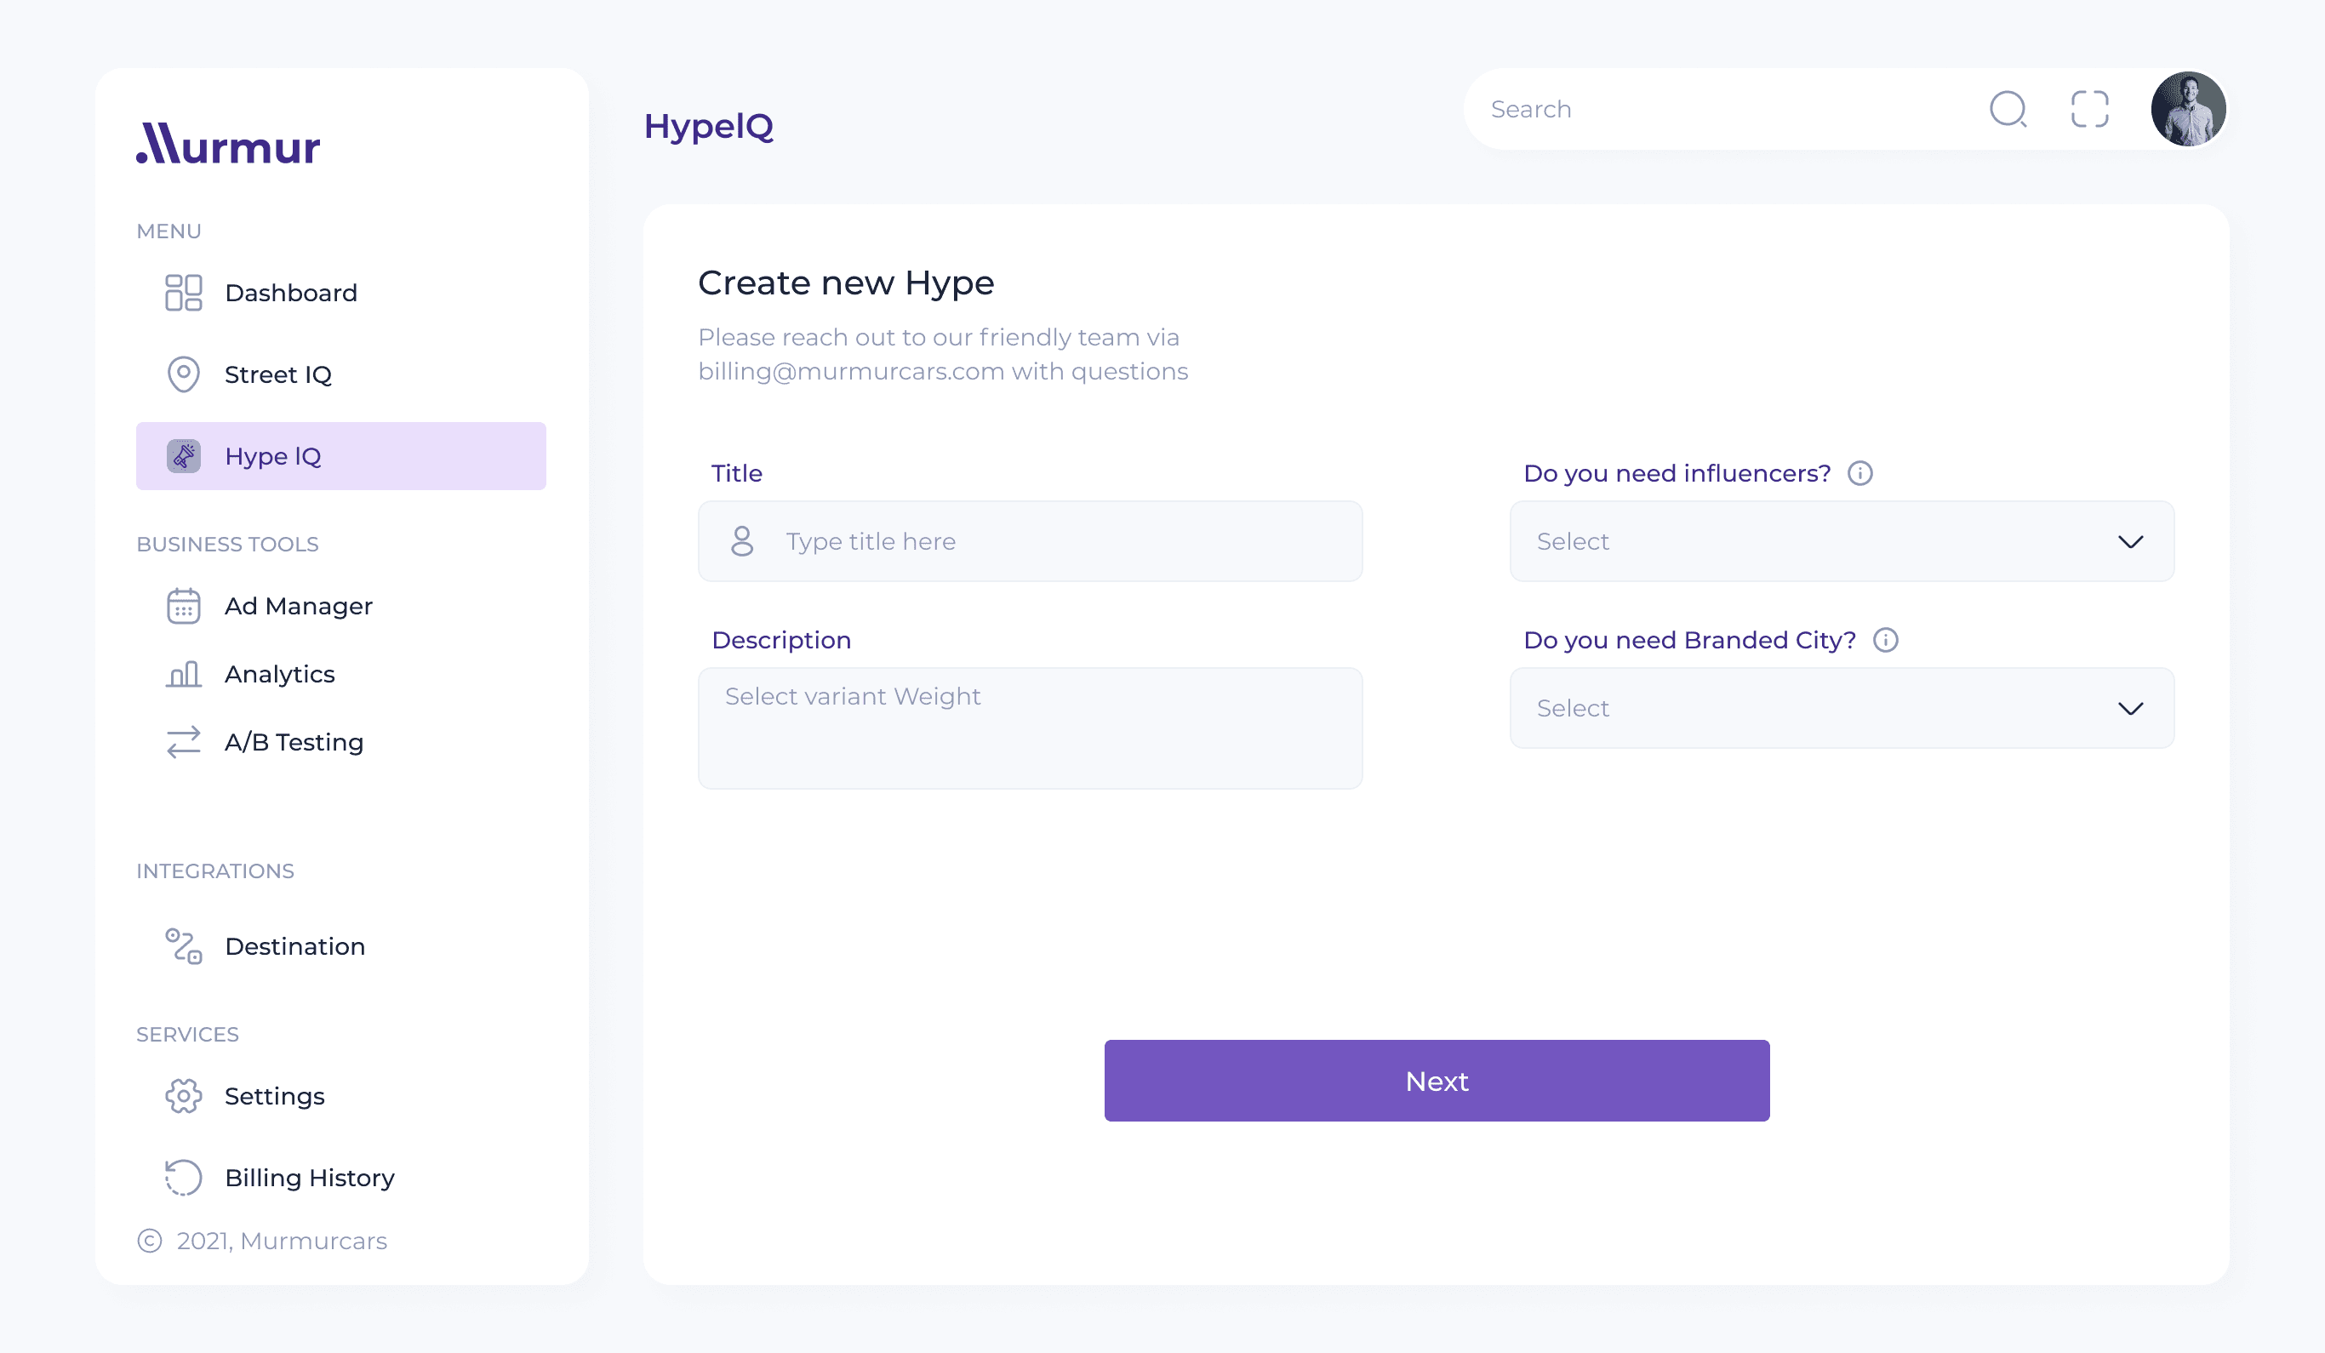Click the "Description" field label
The width and height of the screenshot is (2325, 1353).
[781, 640]
